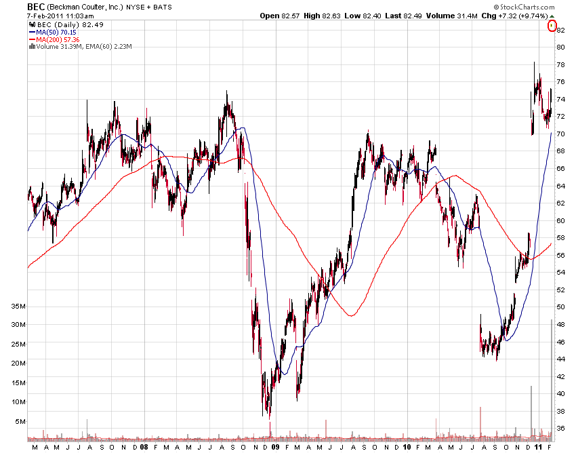Click the price axis label 60

pos(560,220)
